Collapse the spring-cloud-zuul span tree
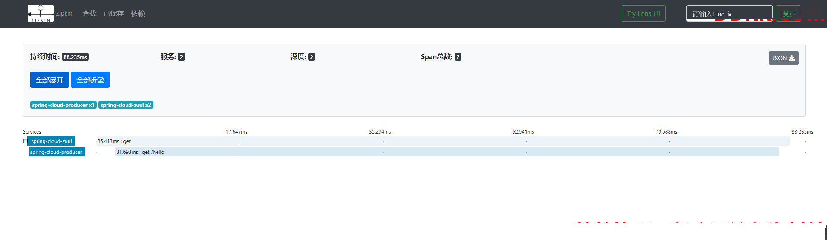 pyautogui.click(x=25, y=141)
